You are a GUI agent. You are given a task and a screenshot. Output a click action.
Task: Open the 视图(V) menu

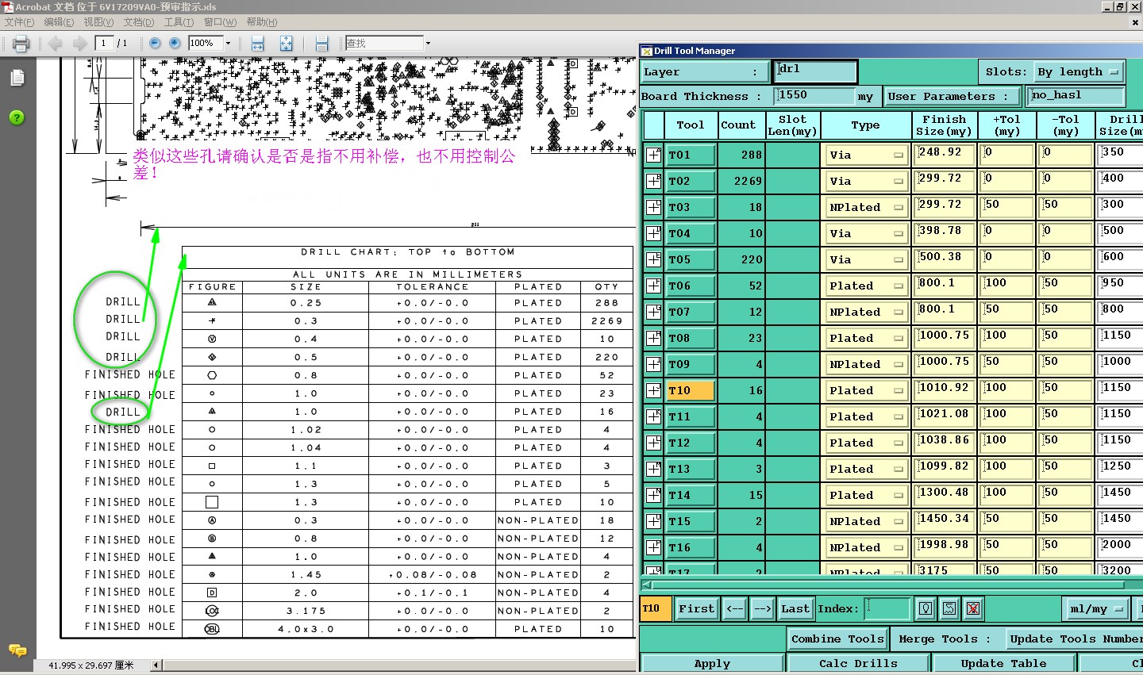click(x=98, y=22)
